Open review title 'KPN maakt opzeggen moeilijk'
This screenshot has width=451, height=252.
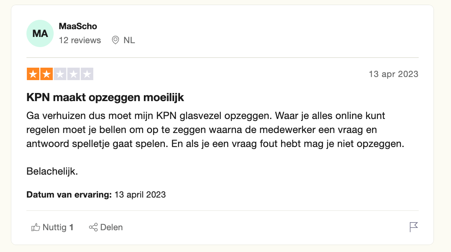click(x=105, y=98)
